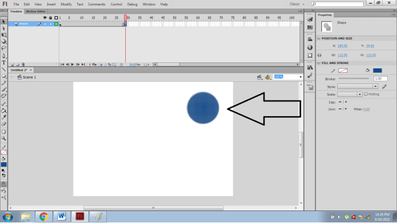This screenshot has height=223, width=397.
Task: Select the Pen tool
Action: (x=3, y=55)
